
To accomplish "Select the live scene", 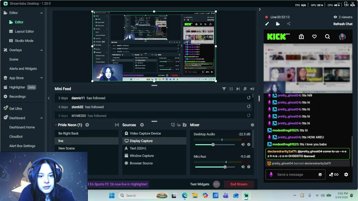I will 86,141.
